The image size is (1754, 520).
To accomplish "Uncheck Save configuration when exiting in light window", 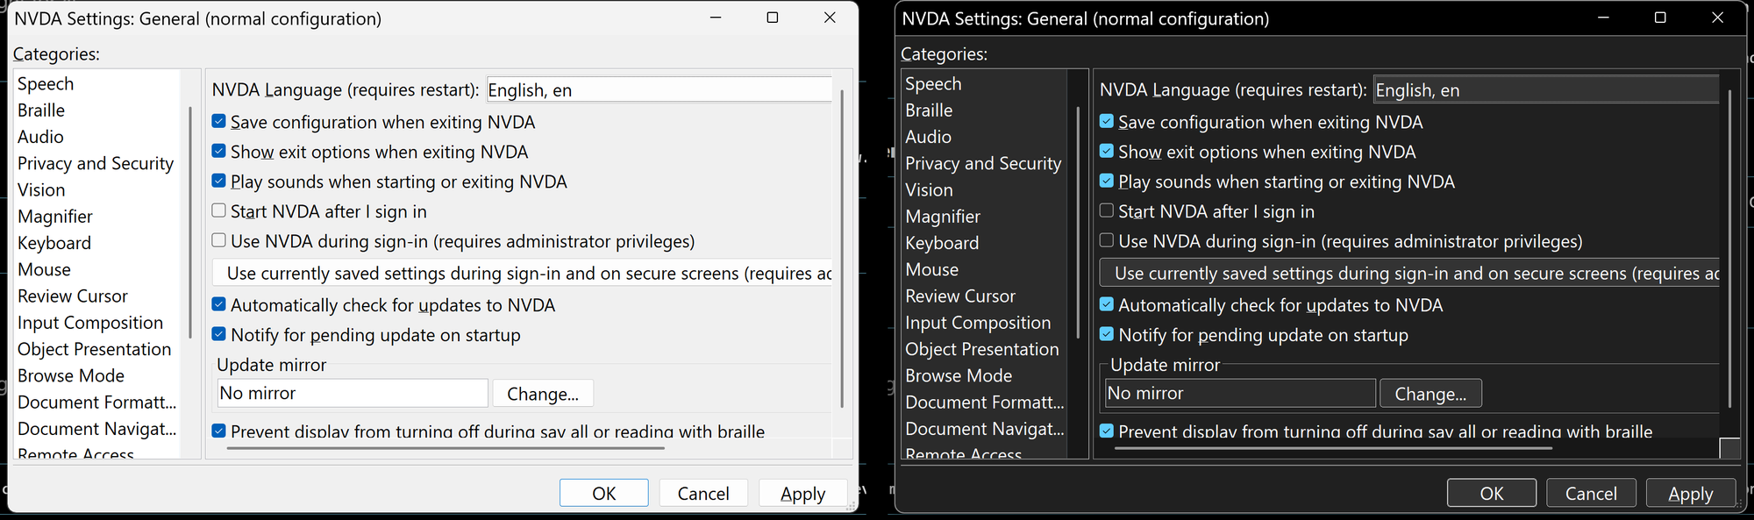I will tap(218, 121).
